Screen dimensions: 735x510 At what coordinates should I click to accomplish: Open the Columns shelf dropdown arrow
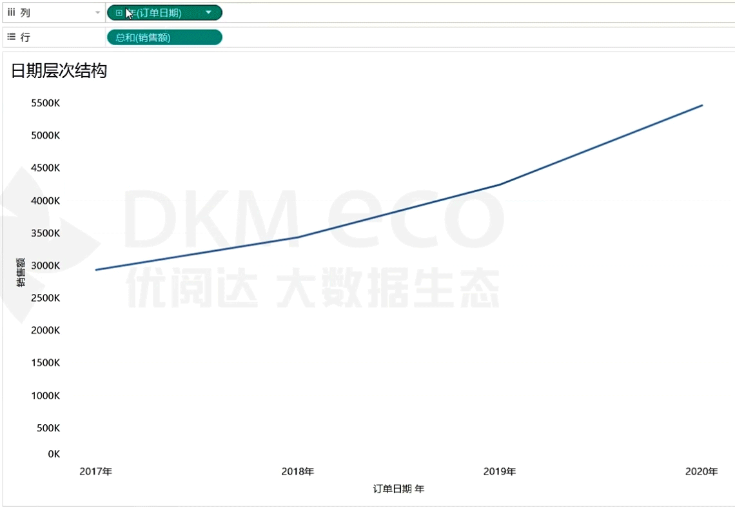[x=97, y=13]
